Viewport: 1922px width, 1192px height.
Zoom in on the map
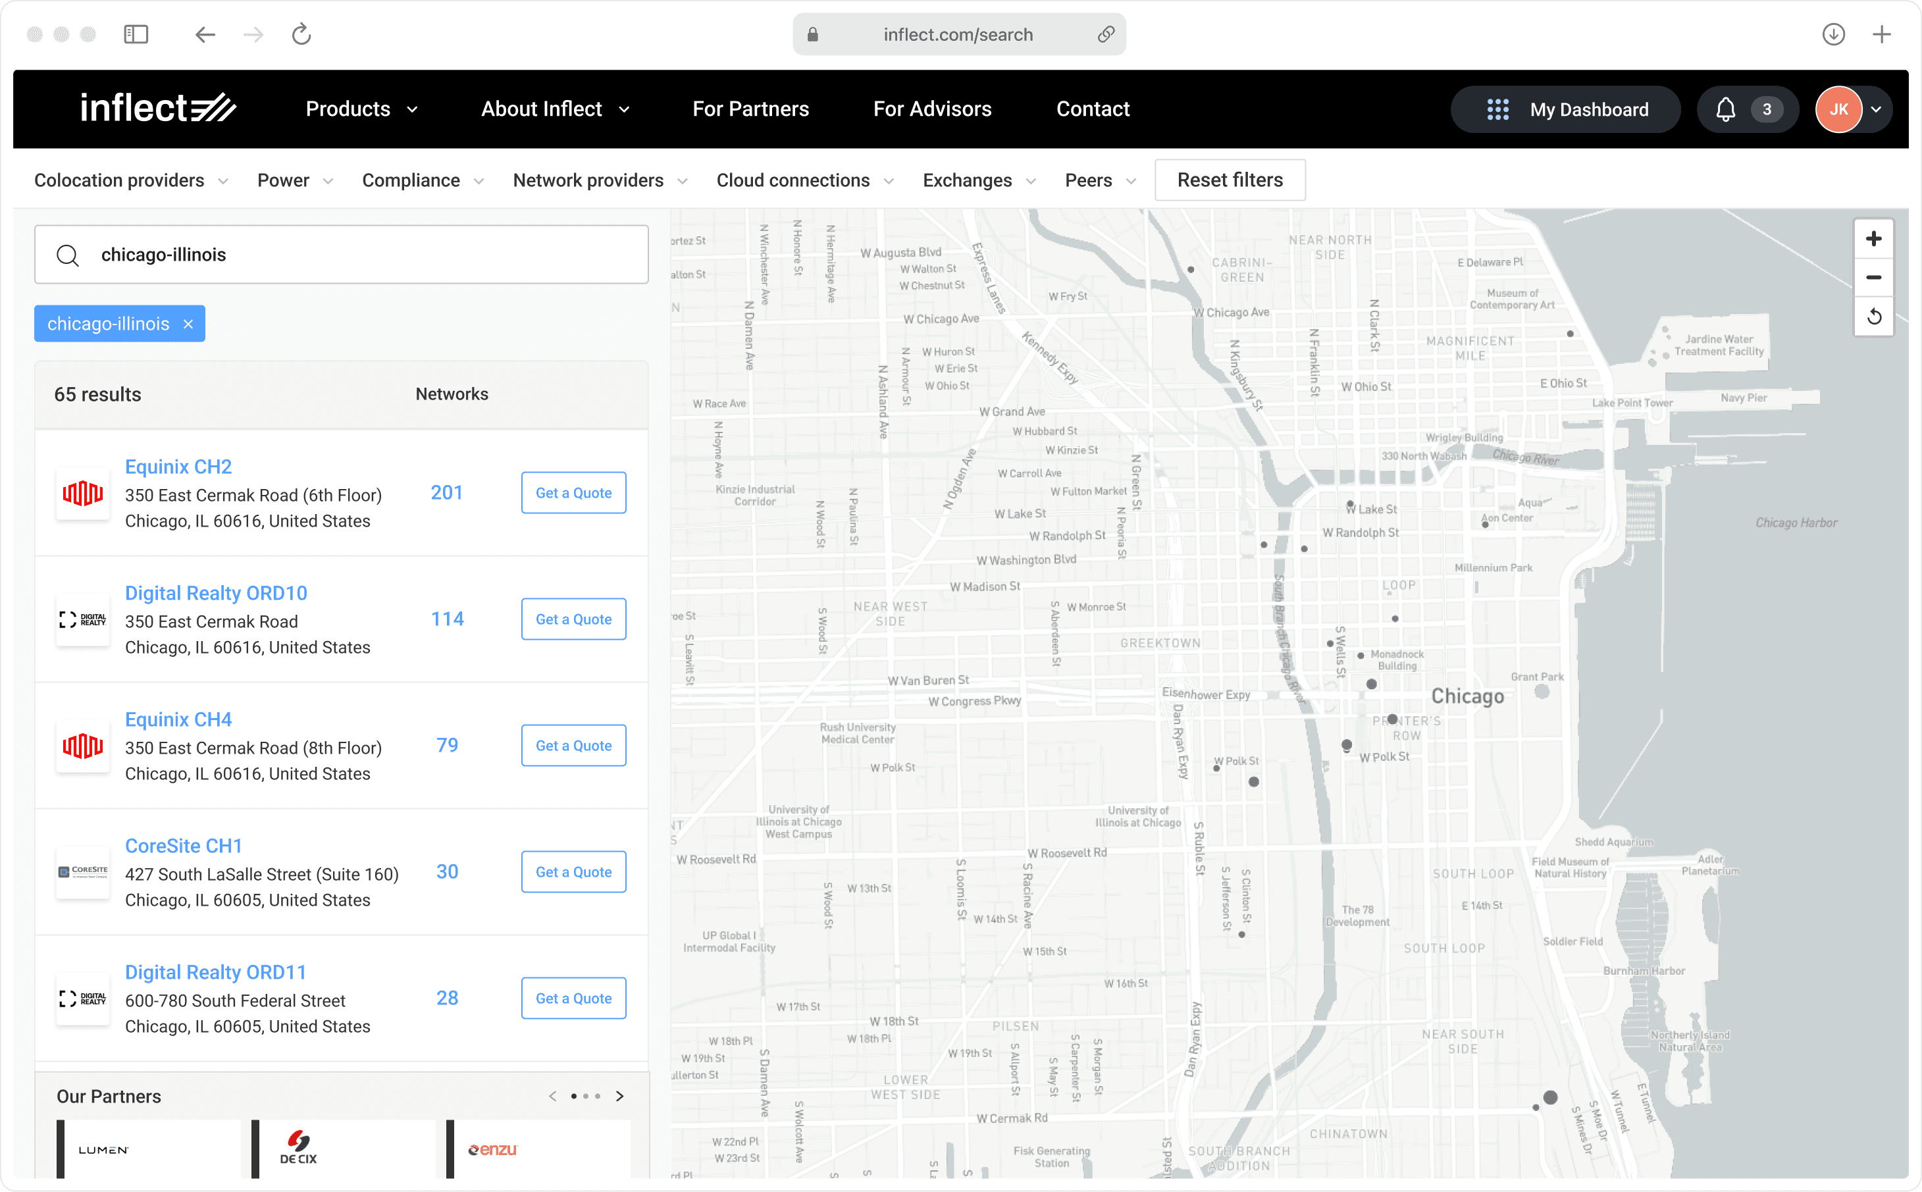click(1874, 238)
